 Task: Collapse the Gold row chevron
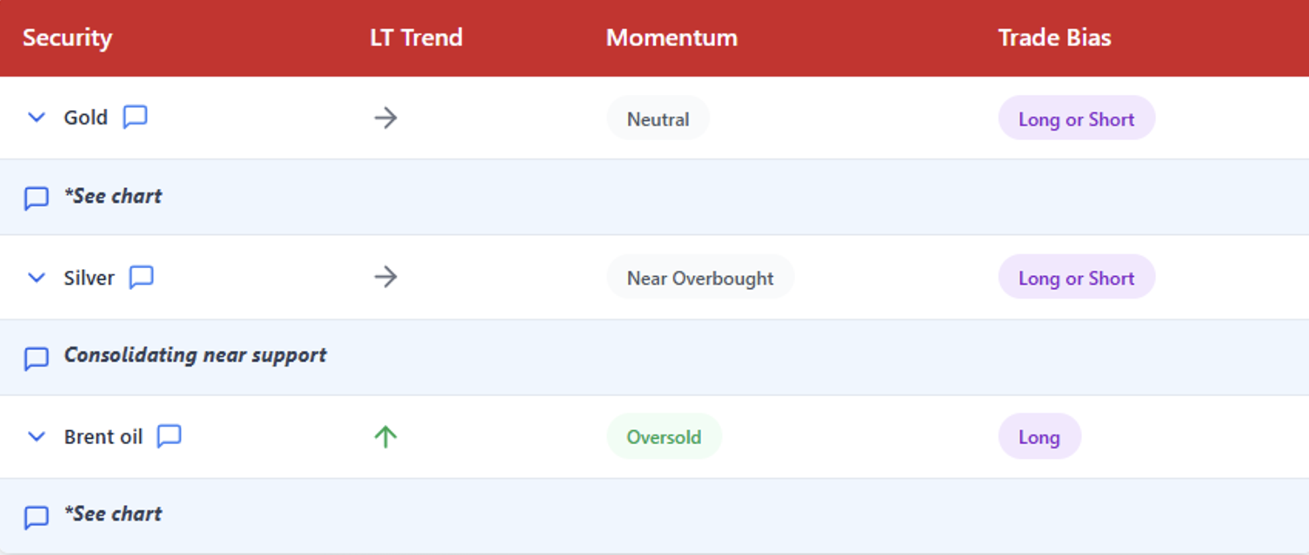[37, 117]
